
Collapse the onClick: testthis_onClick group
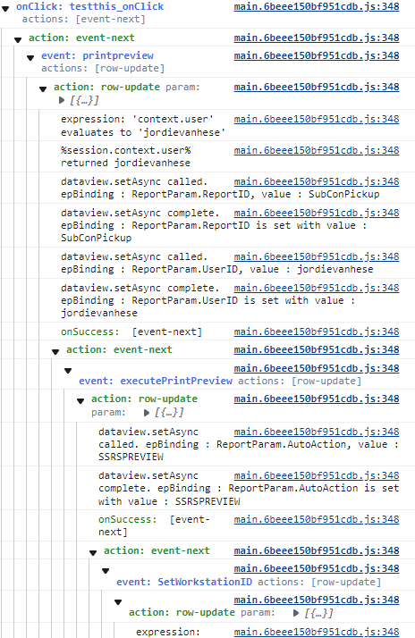(x=5, y=9)
